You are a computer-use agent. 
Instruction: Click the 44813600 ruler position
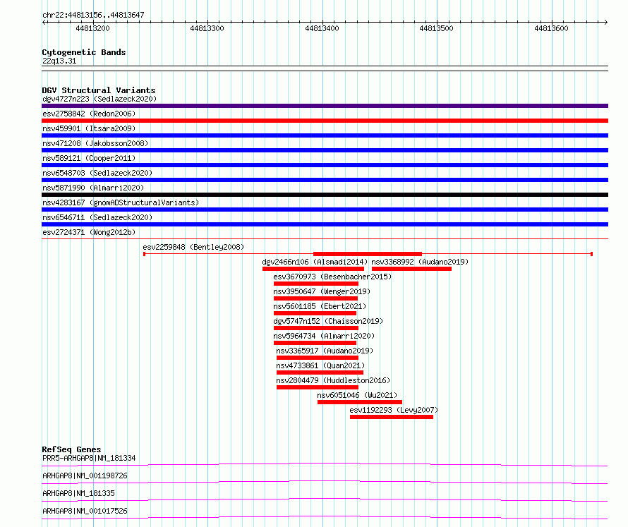pyautogui.click(x=552, y=28)
